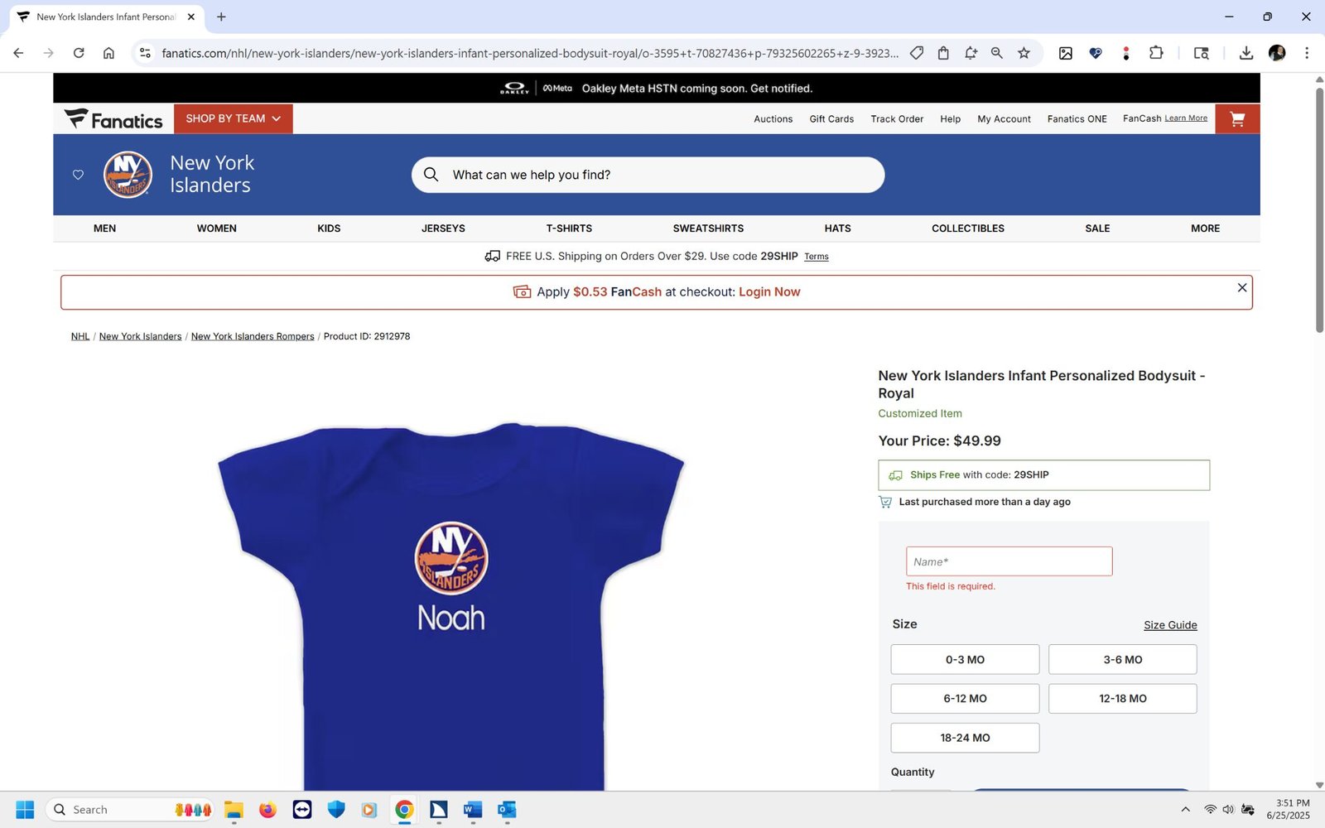Bookmark this page with the star icon

pyautogui.click(x=1024, y=53)
